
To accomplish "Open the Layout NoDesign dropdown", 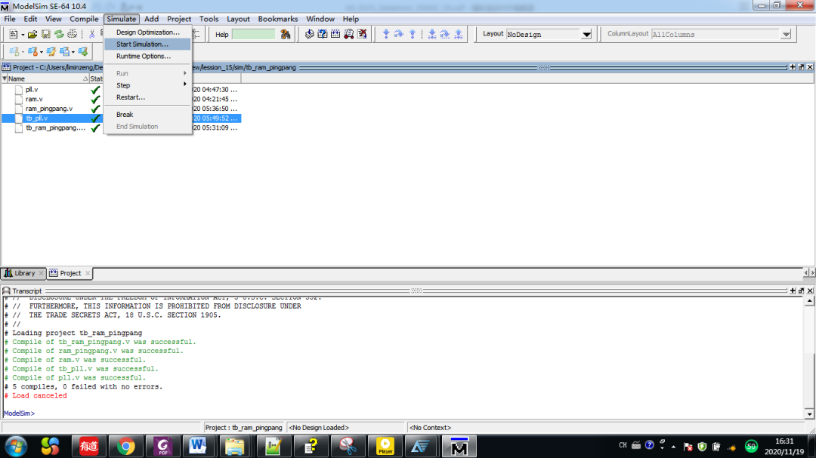I will (x=586, y=35).
